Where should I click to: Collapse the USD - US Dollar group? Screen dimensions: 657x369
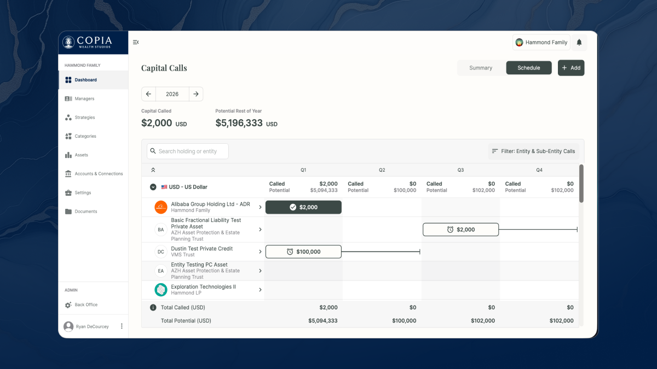153,187
